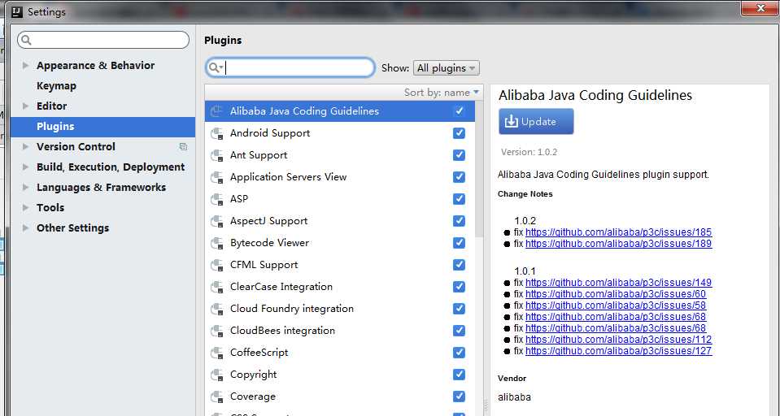Click the IntelliJ logo in the title bar

[x=17, y=12]
